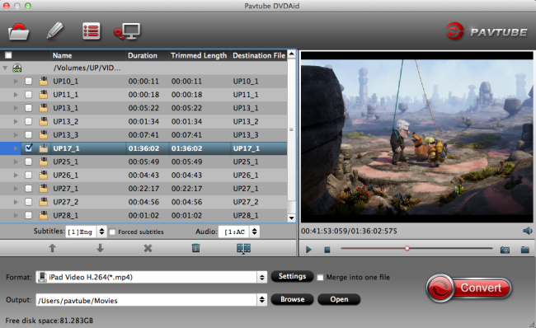The width and height of the screenshot is (536, 328).
Task: Click the trash can delete icon
Action: click(195, 248)
